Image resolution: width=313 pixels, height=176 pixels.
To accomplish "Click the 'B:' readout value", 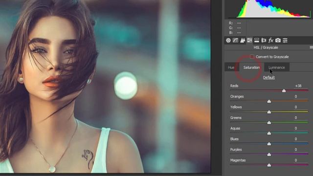I will pyautogui.click(x=239, y=33).
